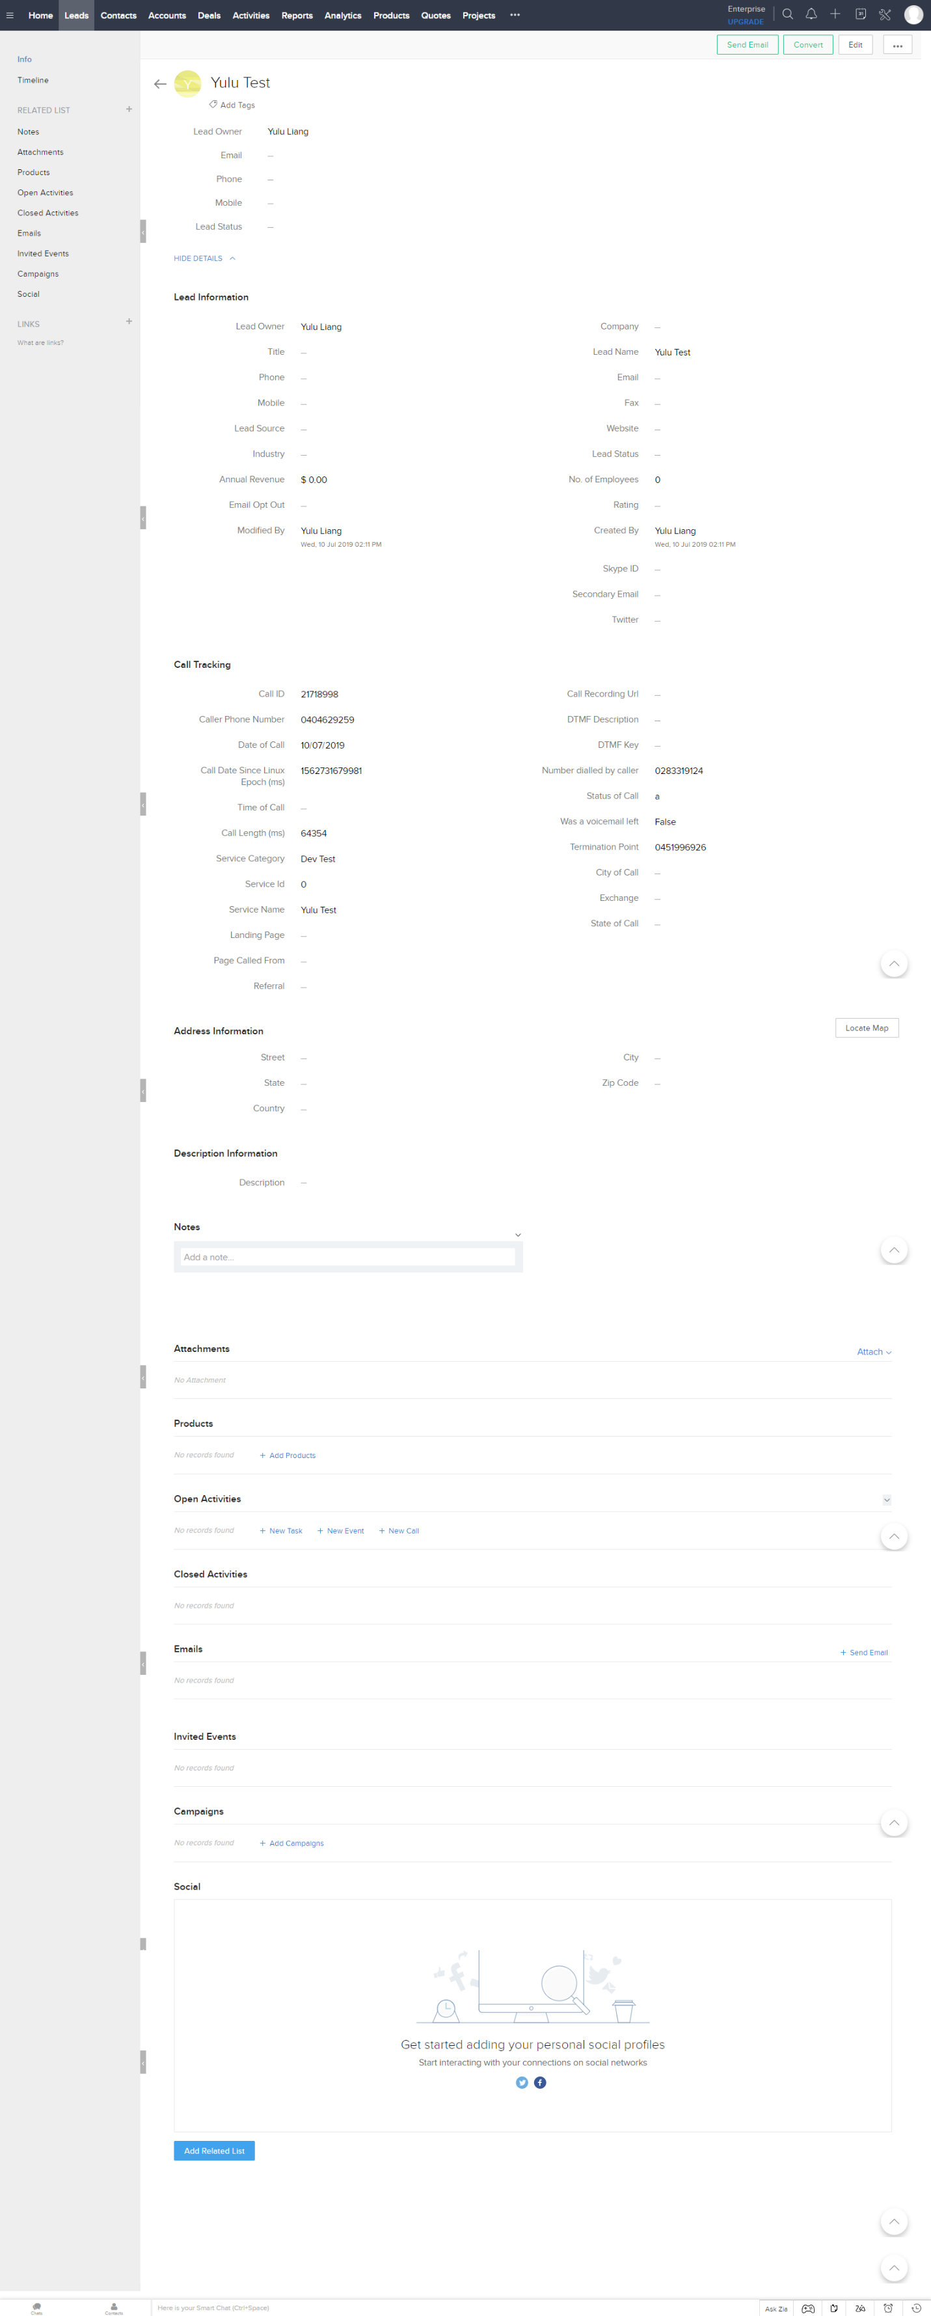Click the Yulu Test lead avatar image
The height and width of the screenshot is (2316, 931).
pos(187,83)
